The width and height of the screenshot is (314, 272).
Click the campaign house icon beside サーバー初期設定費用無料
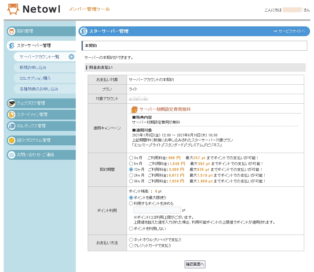[x=134, y=109]
